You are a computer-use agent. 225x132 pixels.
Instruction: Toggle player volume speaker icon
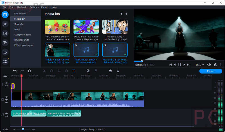[x=209, y=65]
